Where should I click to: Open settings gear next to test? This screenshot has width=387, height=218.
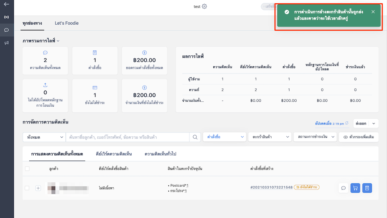click(204, 6)
